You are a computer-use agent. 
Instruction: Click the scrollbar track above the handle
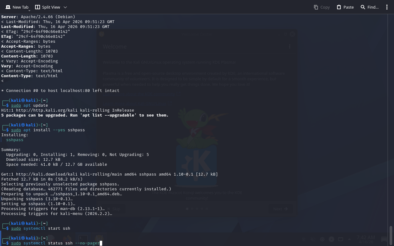[391, 123]
